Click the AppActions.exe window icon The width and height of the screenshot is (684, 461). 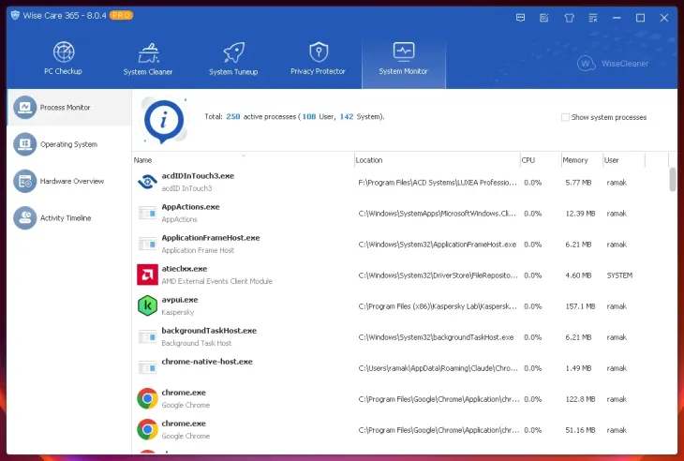tap(147, 213)
